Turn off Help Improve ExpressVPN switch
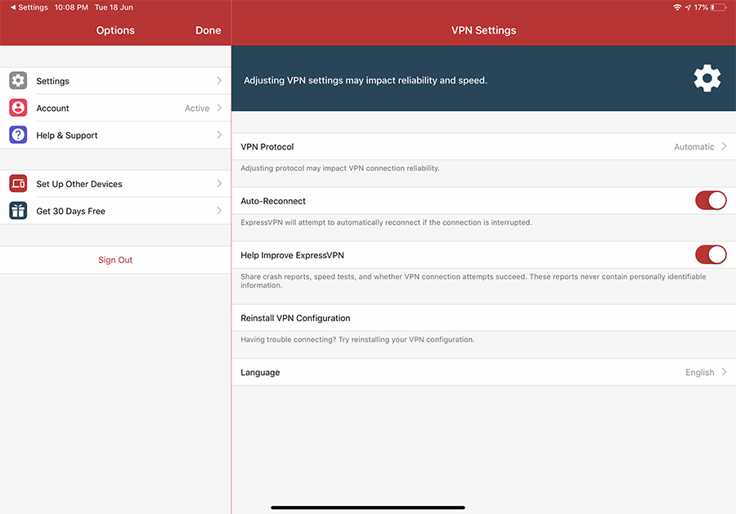 coord(711,255)
